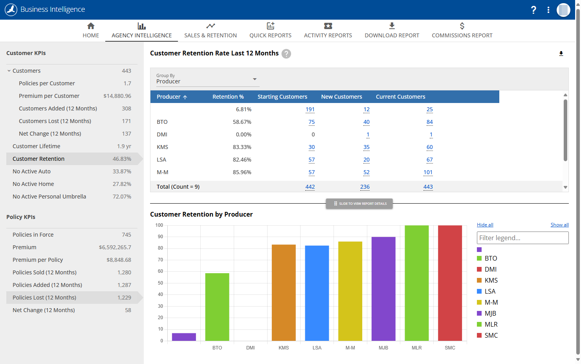581x364 pixels.
Task: Open the user profile avatar
Action: coord(563,10)
